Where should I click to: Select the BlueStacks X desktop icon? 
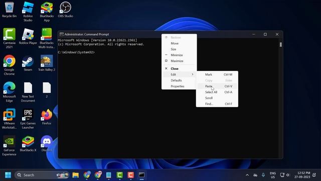pos(28,144)
